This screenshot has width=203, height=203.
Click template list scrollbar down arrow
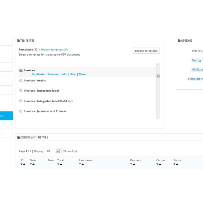click(158, 117)
